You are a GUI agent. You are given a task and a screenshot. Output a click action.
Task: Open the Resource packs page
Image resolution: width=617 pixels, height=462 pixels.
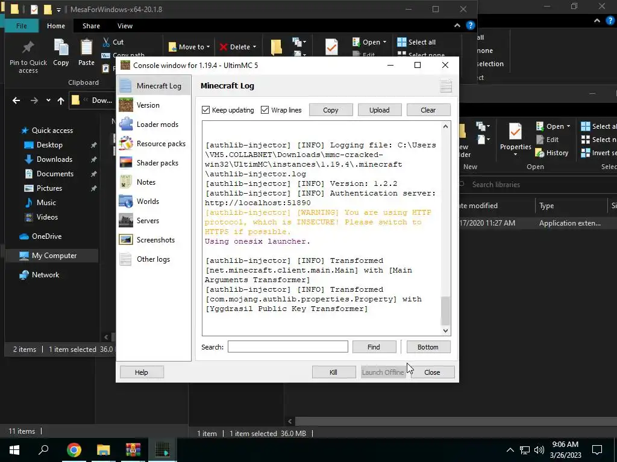(x=154, y=143)
